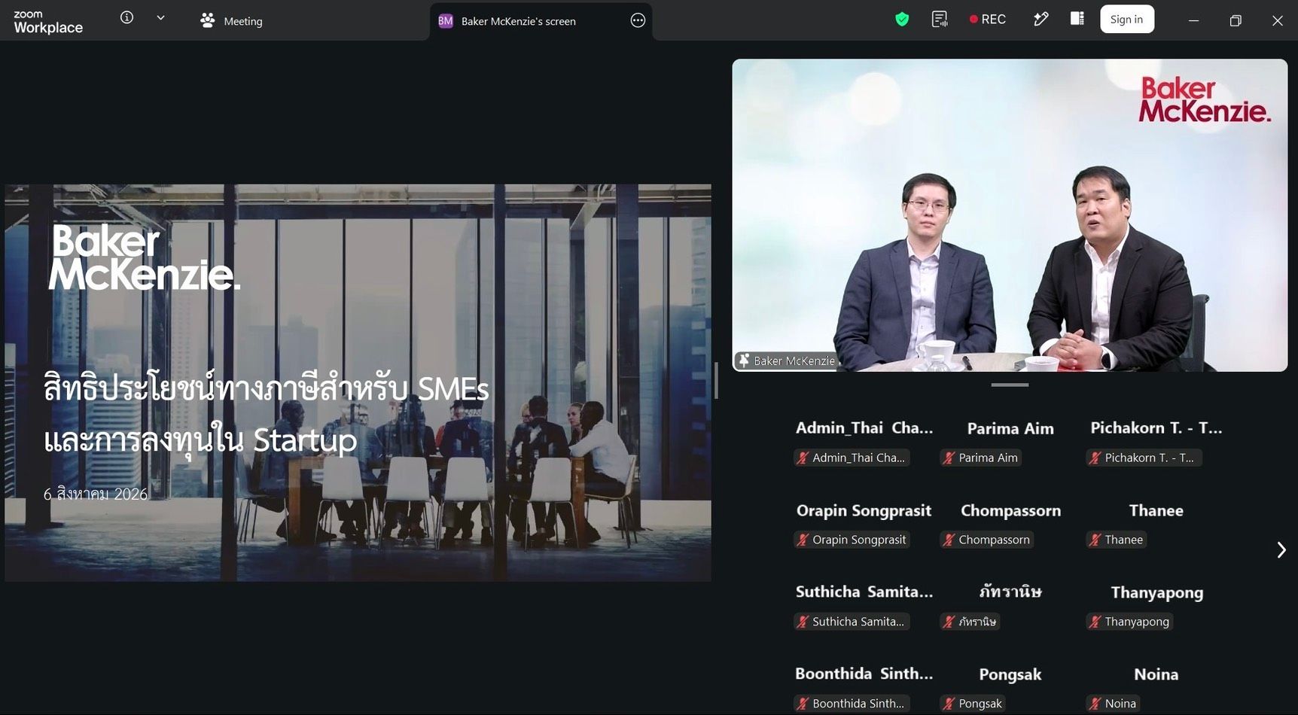This screenshot has height=715, width=1298.
Task: Click the slide date 6 สิงหาคม 2026
Action: pos(96,494)
